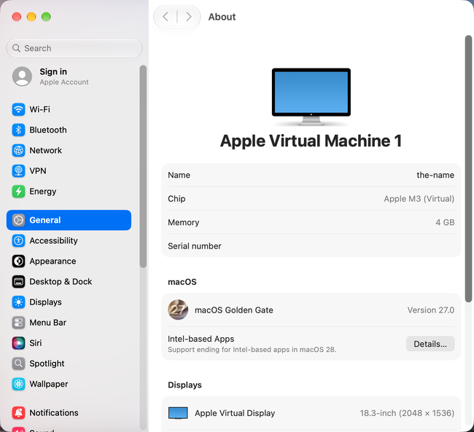Select the Appearance icon
This screenshot has width=474, height=432.
coord(18,262)
